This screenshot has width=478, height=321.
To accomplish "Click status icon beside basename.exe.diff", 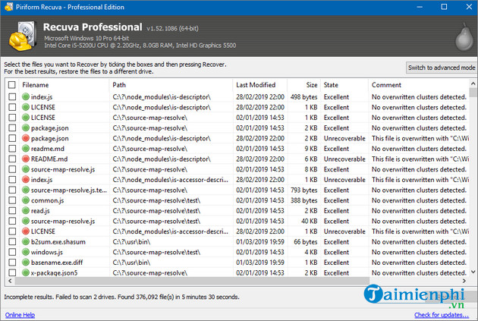I will (x=25, y=262).
